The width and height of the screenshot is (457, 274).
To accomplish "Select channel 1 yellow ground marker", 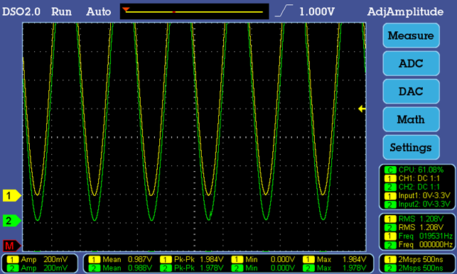I will (11, 195).
